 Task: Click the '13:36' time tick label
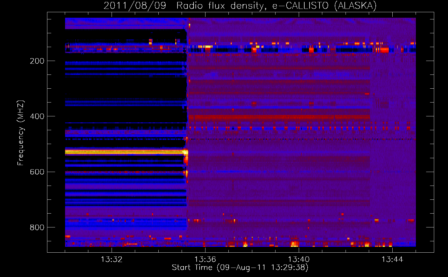(205, 260)
